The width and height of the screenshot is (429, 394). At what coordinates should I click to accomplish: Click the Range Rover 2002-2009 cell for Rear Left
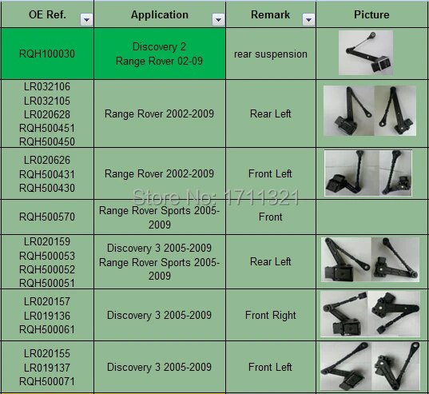point(160,113)
